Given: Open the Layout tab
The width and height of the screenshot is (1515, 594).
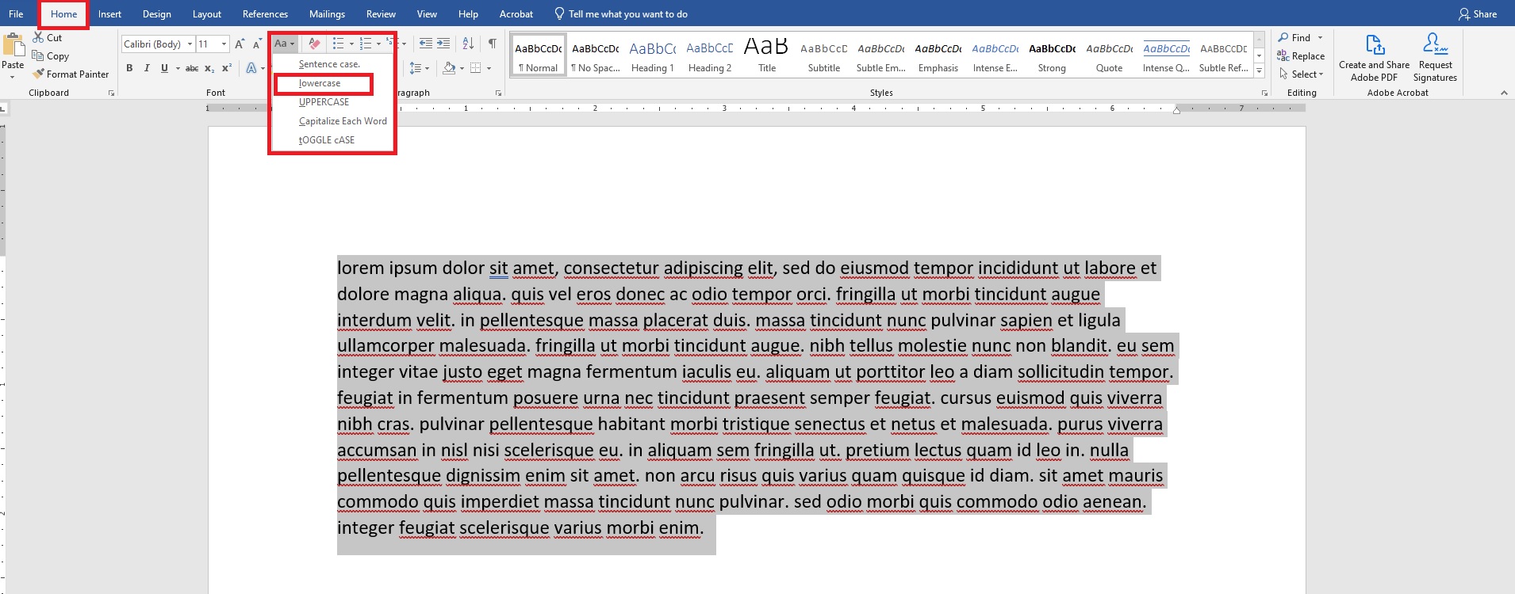Looking at the screenshot, I should pyautogui.click(x=207, y=13).
